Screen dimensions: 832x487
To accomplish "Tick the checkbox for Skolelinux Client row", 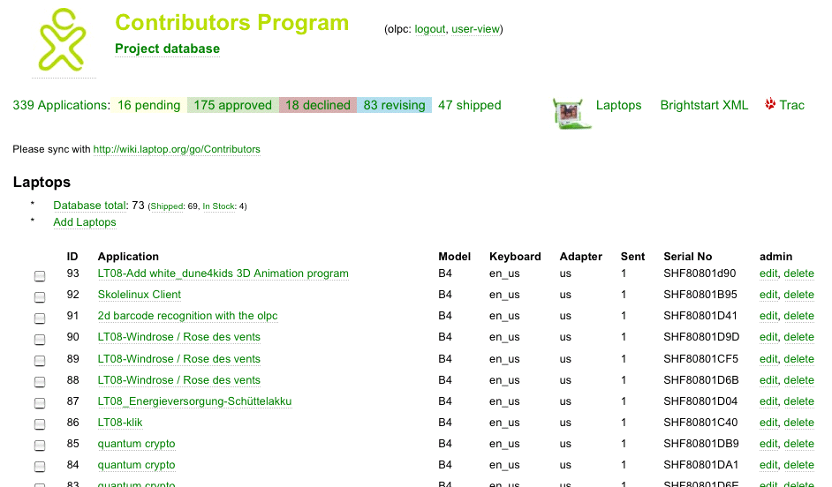I will coord(40,297).
